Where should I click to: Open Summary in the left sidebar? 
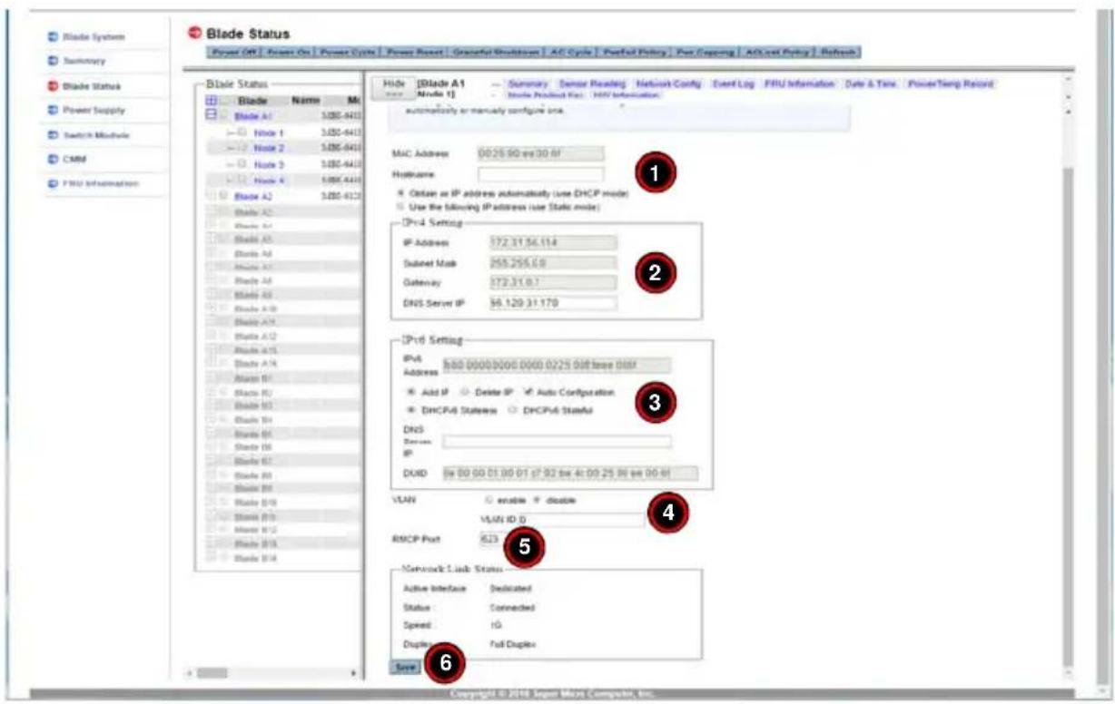pos(85,62)
